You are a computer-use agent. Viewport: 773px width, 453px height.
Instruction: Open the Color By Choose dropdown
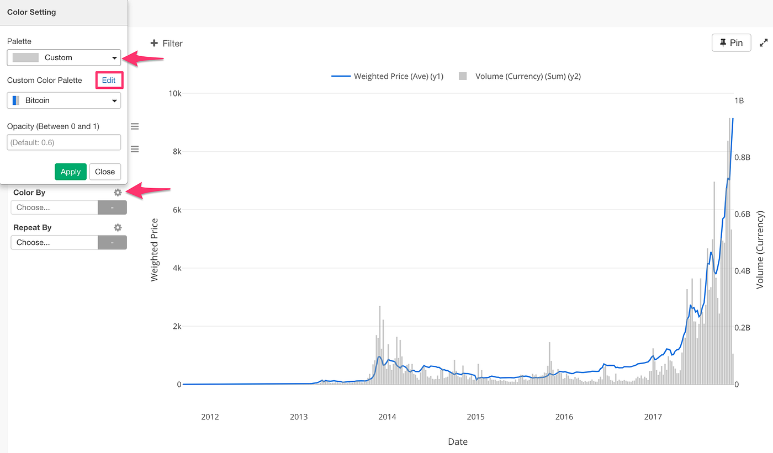tap(54, 207)
